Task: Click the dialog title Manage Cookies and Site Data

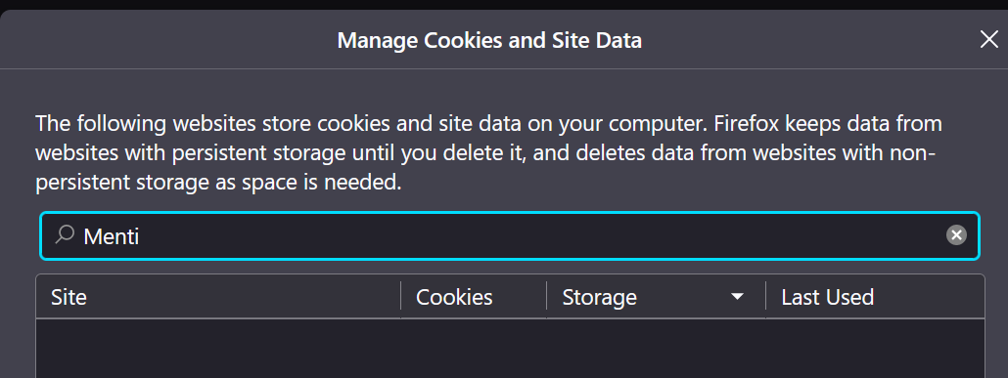Action: pyautogui.click(x=489, y=41)
